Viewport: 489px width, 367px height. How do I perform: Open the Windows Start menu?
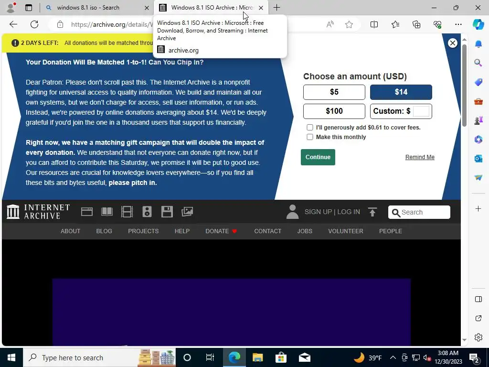tap(11, 357)
